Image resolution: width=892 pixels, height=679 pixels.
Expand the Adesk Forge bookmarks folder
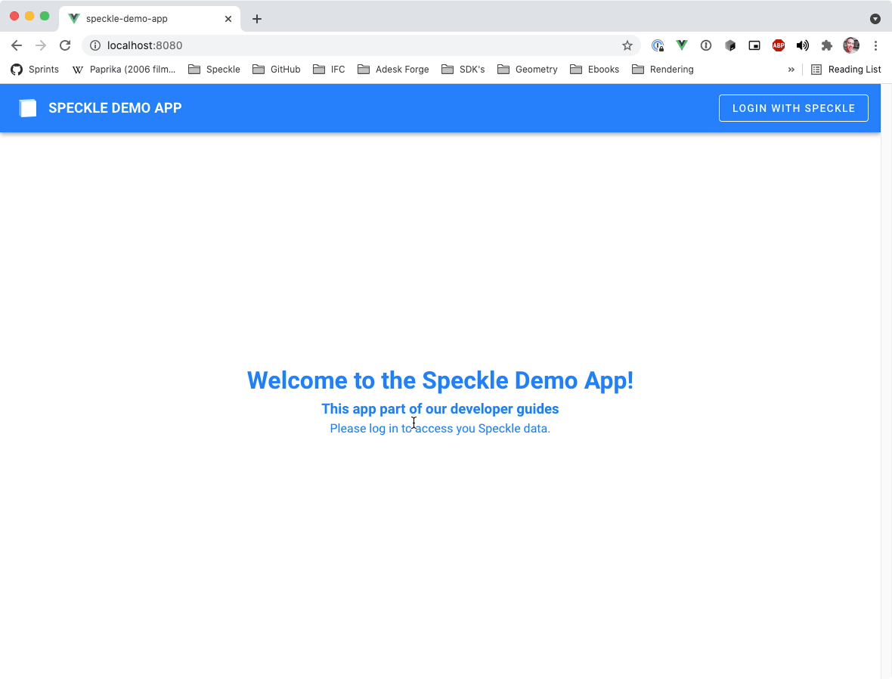point(392,70)
